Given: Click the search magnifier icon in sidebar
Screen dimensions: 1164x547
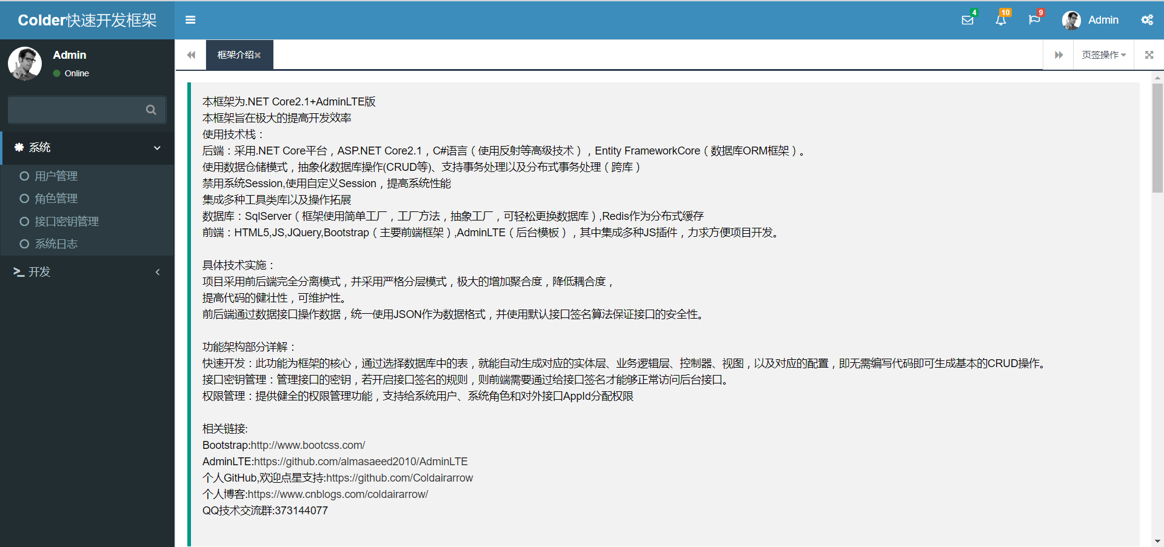Looking at the screenshot, I should [x=151, y=110].
